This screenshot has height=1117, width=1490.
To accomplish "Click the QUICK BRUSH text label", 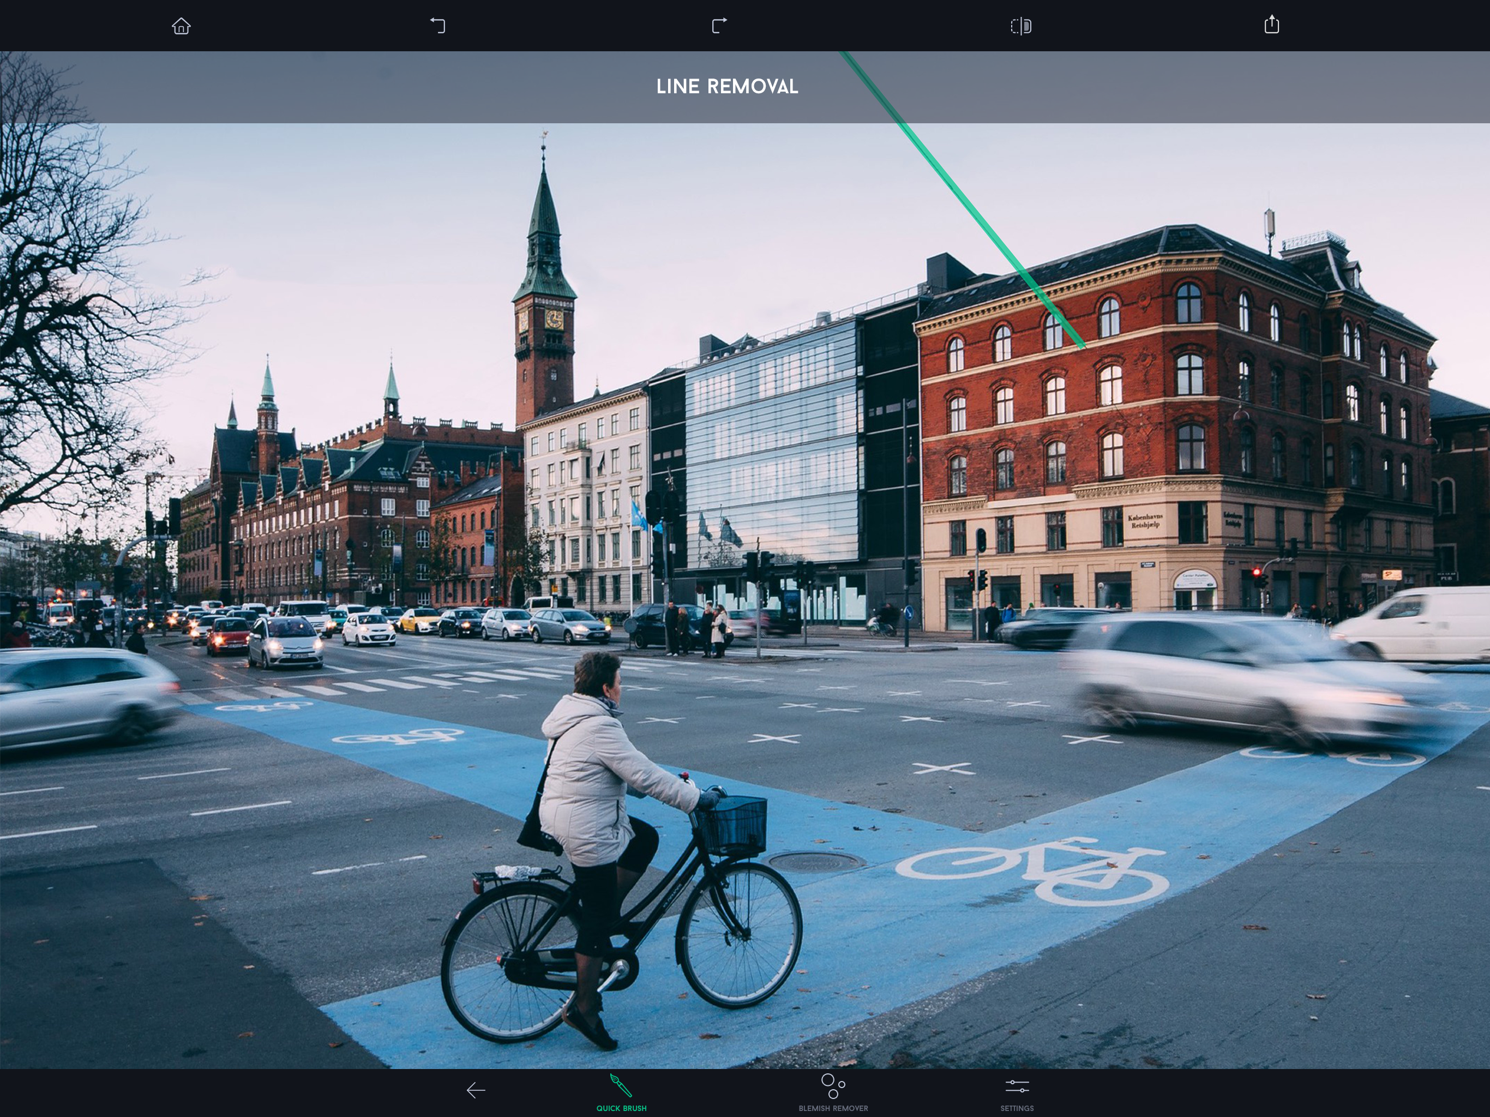I will tap(621, 1108).
